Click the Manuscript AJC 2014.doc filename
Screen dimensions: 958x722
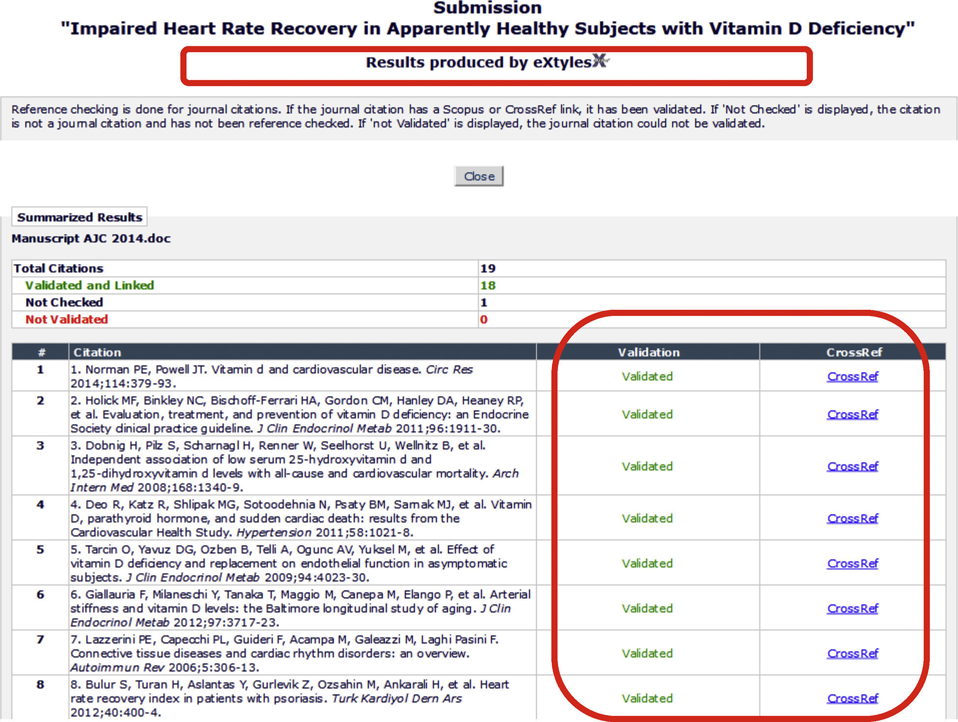pos(91,239)
